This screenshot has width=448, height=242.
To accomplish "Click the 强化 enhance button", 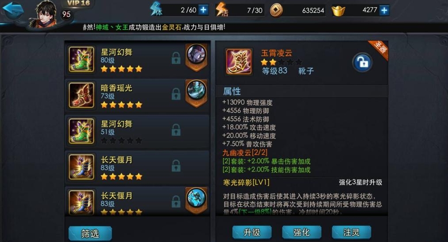I will pos(301,232).
